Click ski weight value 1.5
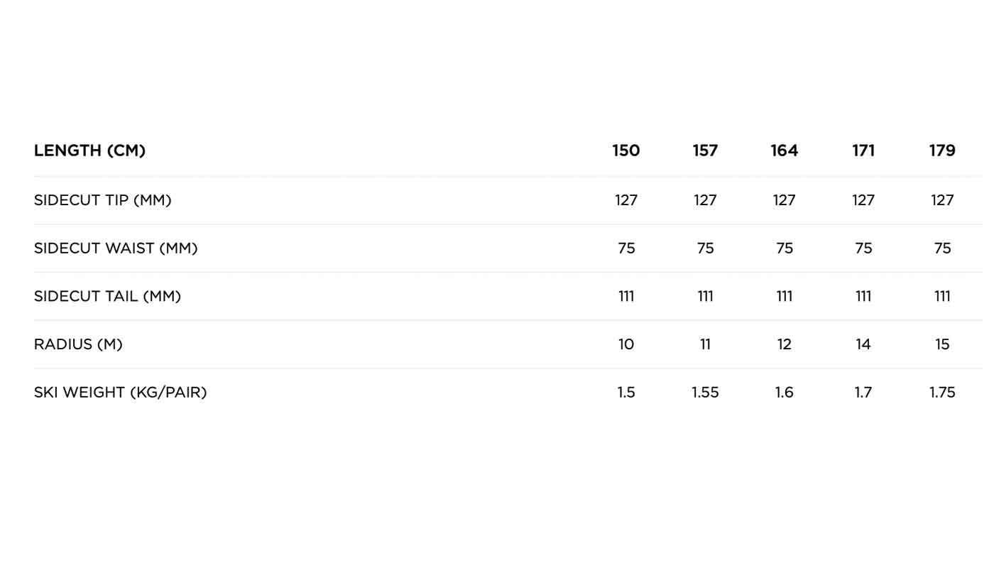The height and width of the screenshot is (568, 994). [626, 392]
